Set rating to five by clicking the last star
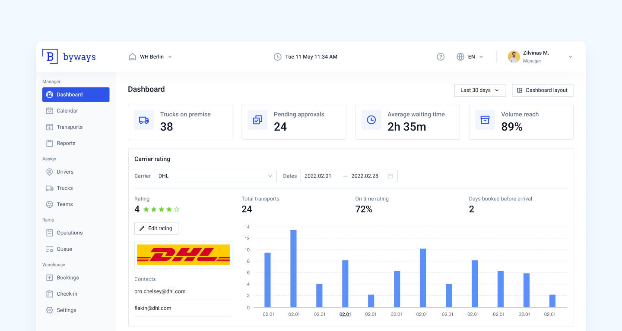622x331 pixels. click(x=176, y=209)
